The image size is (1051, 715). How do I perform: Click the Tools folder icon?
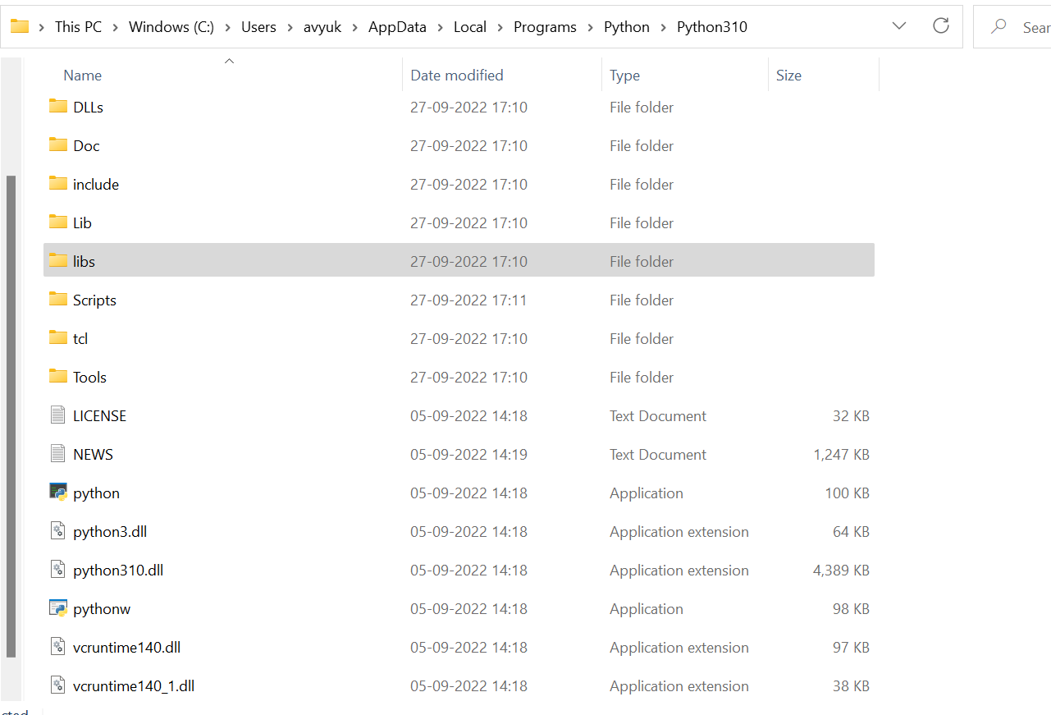click(57, 377)
